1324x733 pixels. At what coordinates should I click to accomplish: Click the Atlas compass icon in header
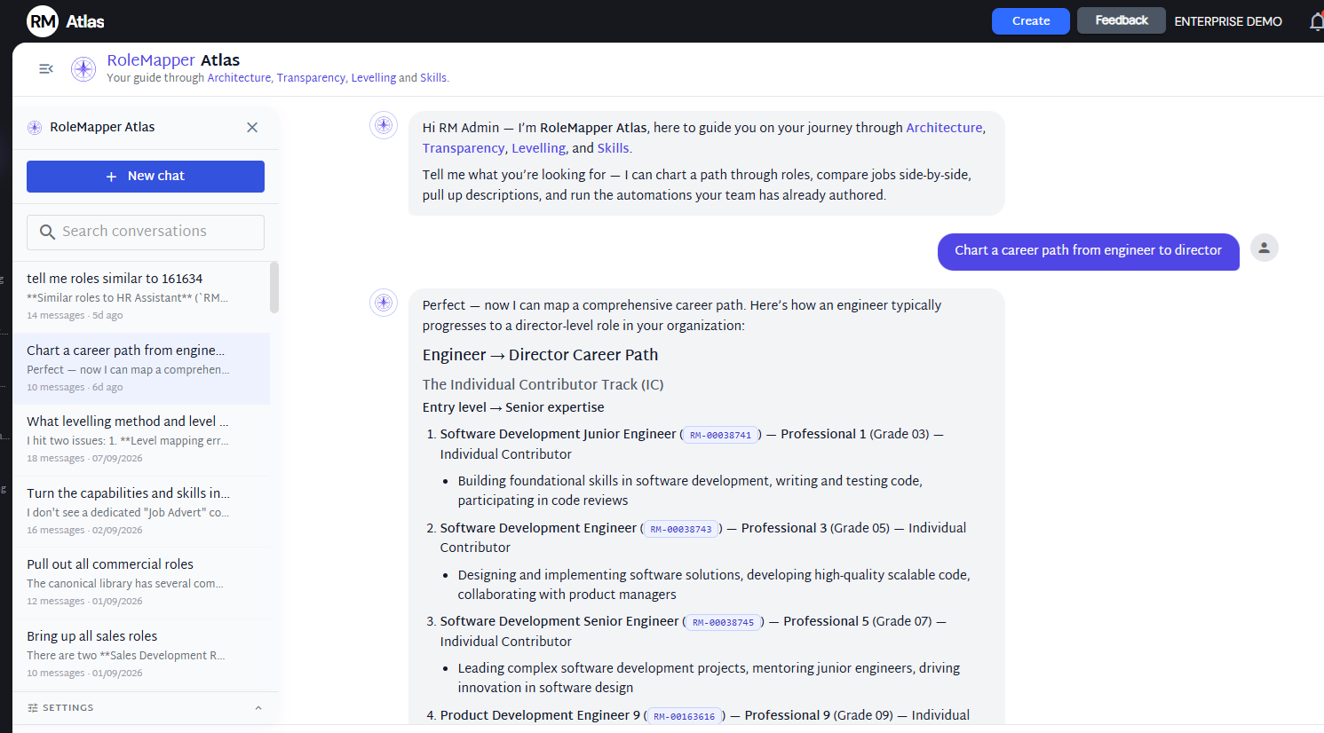[x=83, y=68]
